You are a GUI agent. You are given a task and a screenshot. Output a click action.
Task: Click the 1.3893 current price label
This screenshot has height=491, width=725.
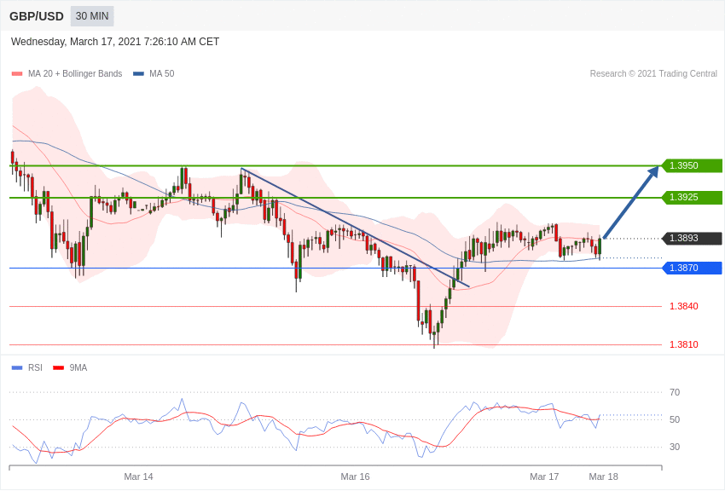pyautogui.click(x=692, y=239)
